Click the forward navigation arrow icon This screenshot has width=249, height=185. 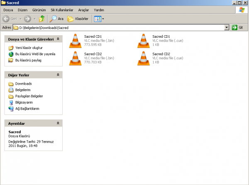tap(27, 19)
